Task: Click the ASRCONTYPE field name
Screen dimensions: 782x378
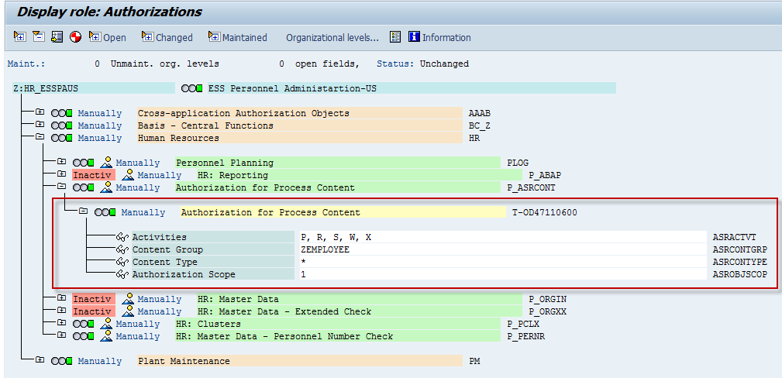Action: click(x=740, y=263)
